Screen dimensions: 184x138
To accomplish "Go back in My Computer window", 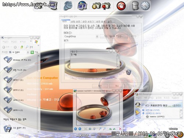I will 4,47.
